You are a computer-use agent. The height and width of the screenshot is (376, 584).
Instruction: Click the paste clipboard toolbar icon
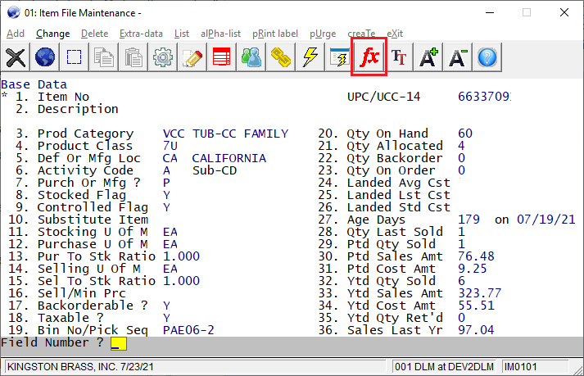click(x=133, y=57)
